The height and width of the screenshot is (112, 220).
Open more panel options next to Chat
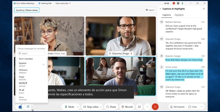202,107
